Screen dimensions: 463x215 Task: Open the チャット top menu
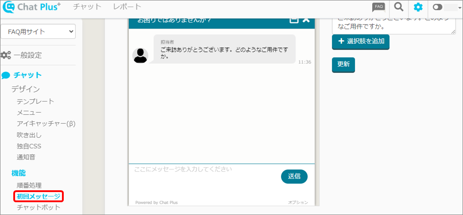tap(87, 7)
